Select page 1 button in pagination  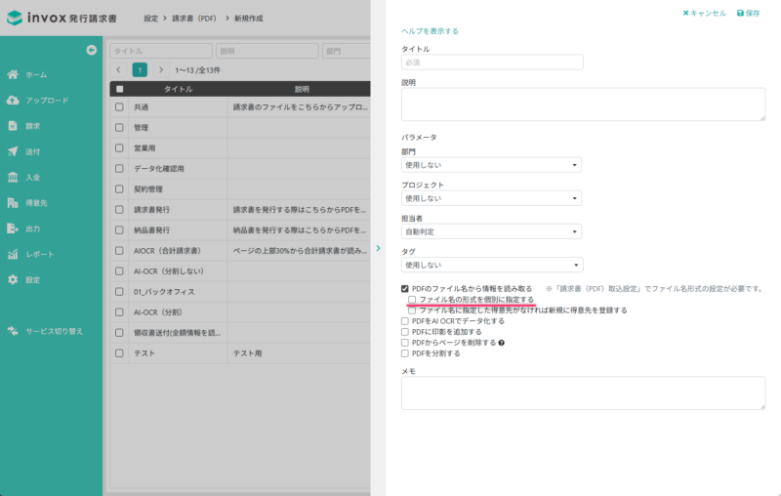[x=140, y=69]
